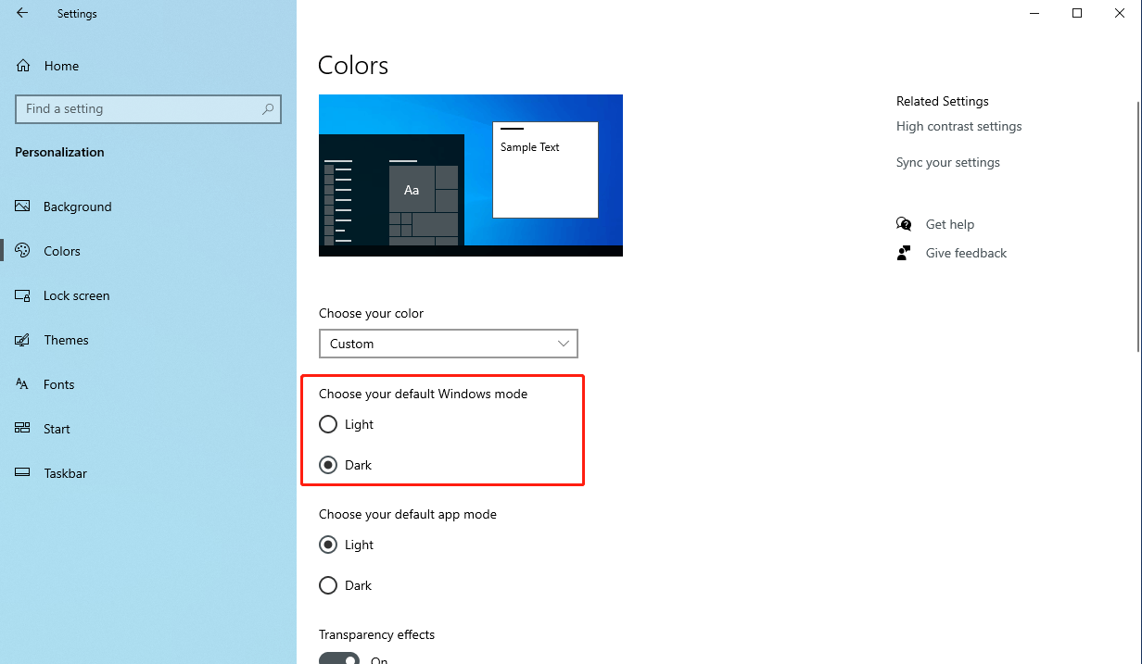Screen dimensions: 1142x664
Task: Go to the Home settings page
Action: (61, 65)
